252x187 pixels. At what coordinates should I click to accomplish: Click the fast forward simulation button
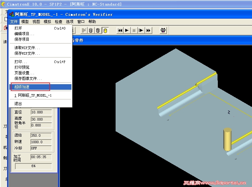[148, 30]
